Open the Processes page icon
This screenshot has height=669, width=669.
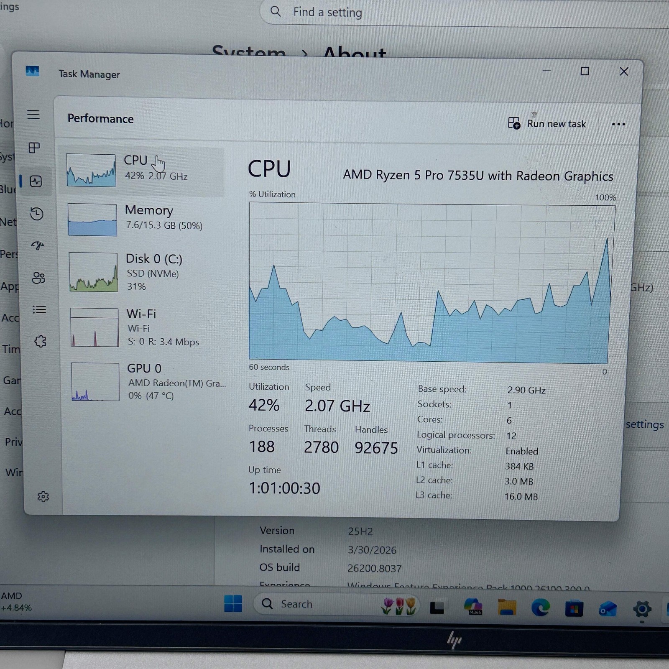tap(34, 148)
